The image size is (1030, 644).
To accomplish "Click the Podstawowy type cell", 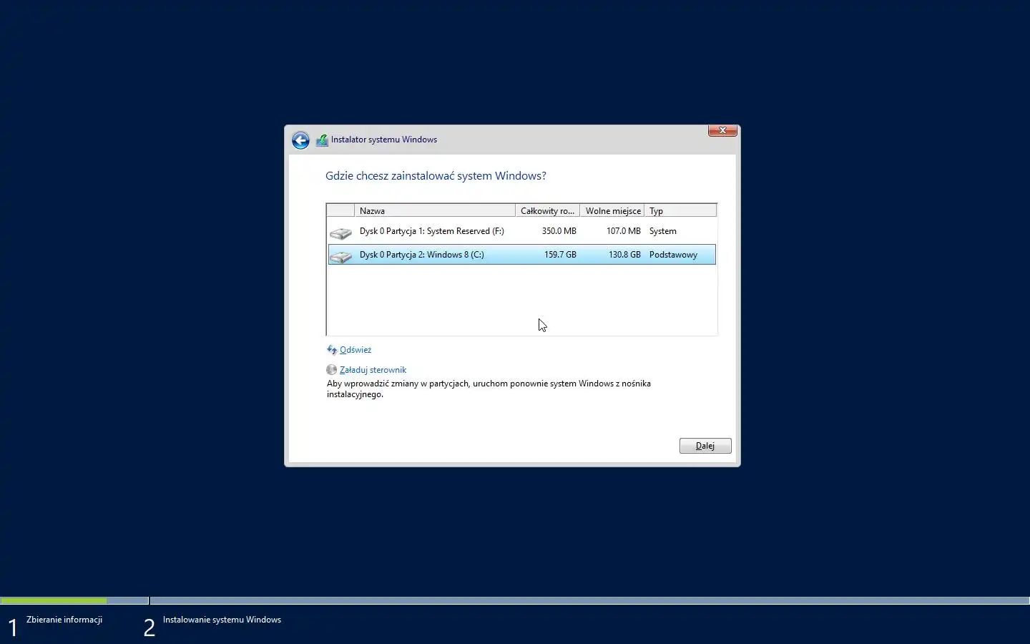I will coord(673,255).
